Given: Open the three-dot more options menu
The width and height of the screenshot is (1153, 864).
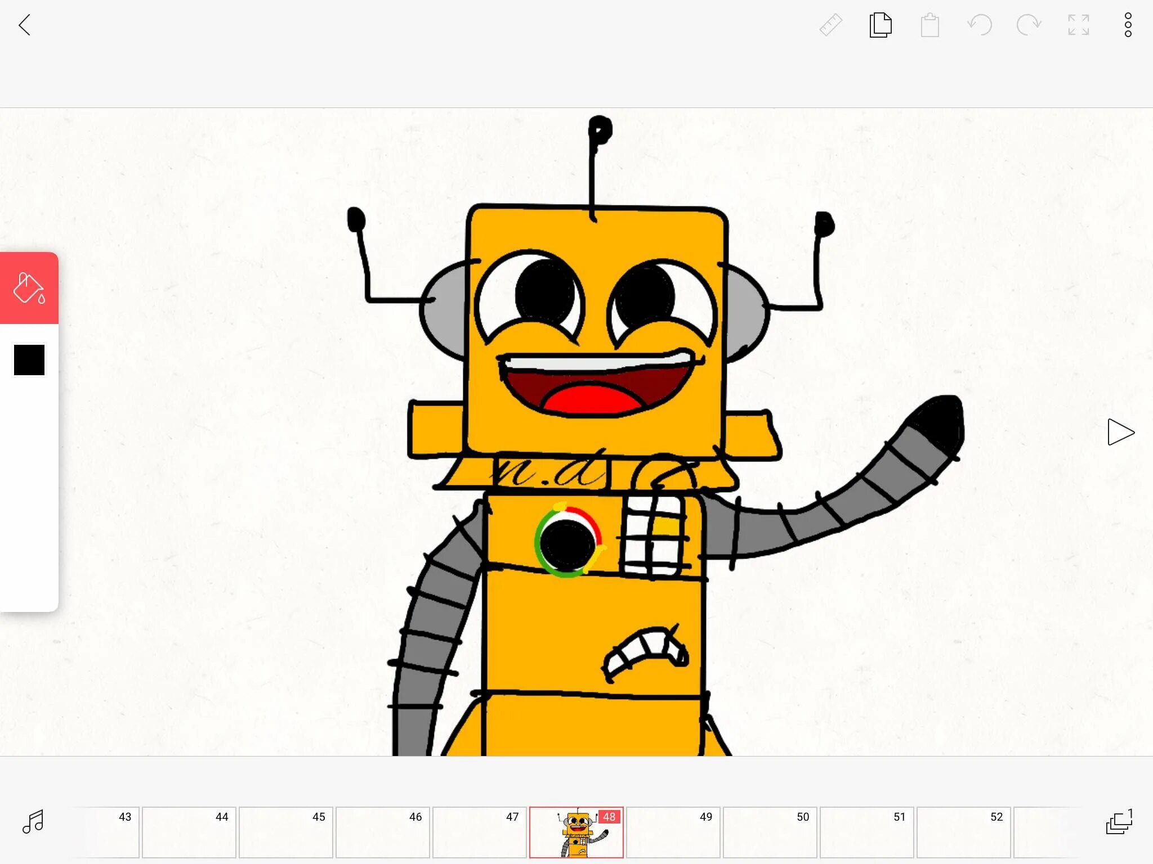Looking at the screenshot, I should [1128, 25].
